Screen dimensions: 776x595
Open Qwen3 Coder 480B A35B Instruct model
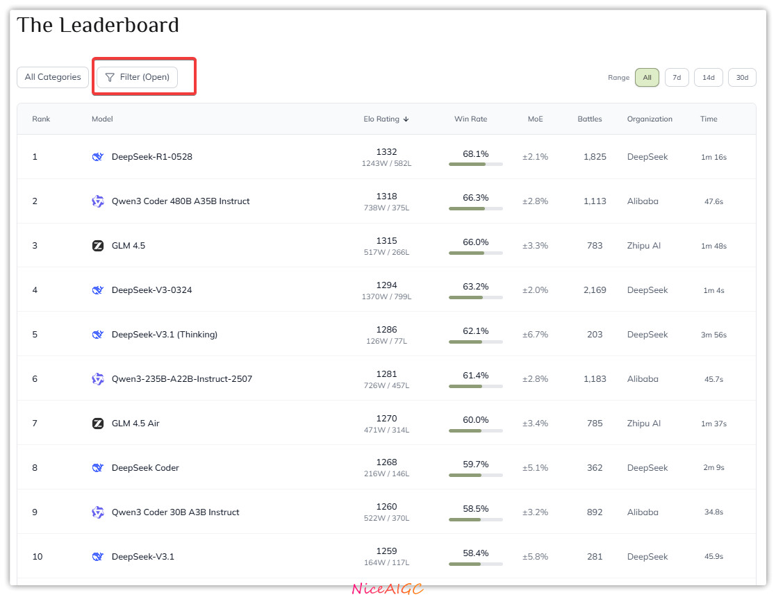pyautogui.click(x=181, y=201)
